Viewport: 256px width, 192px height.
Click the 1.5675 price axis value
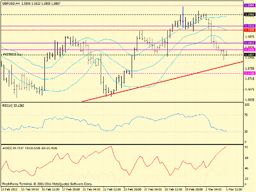click(x=250, y=89)
